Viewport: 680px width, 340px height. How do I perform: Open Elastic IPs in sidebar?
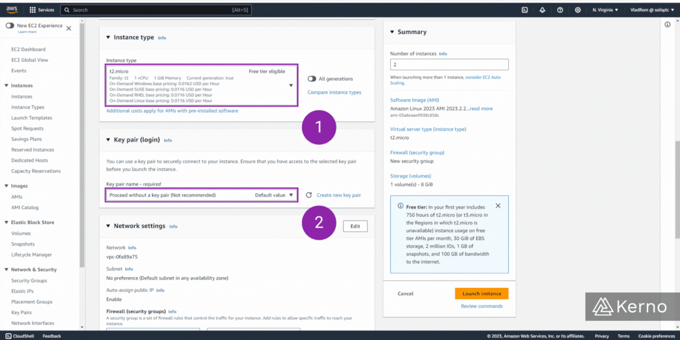(x=22, y=291)
